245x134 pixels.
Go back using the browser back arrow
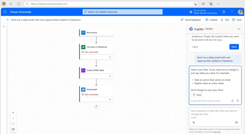tap(11, 4)
